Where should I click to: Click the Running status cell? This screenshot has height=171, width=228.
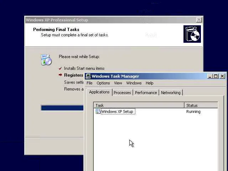coord(193,112)
